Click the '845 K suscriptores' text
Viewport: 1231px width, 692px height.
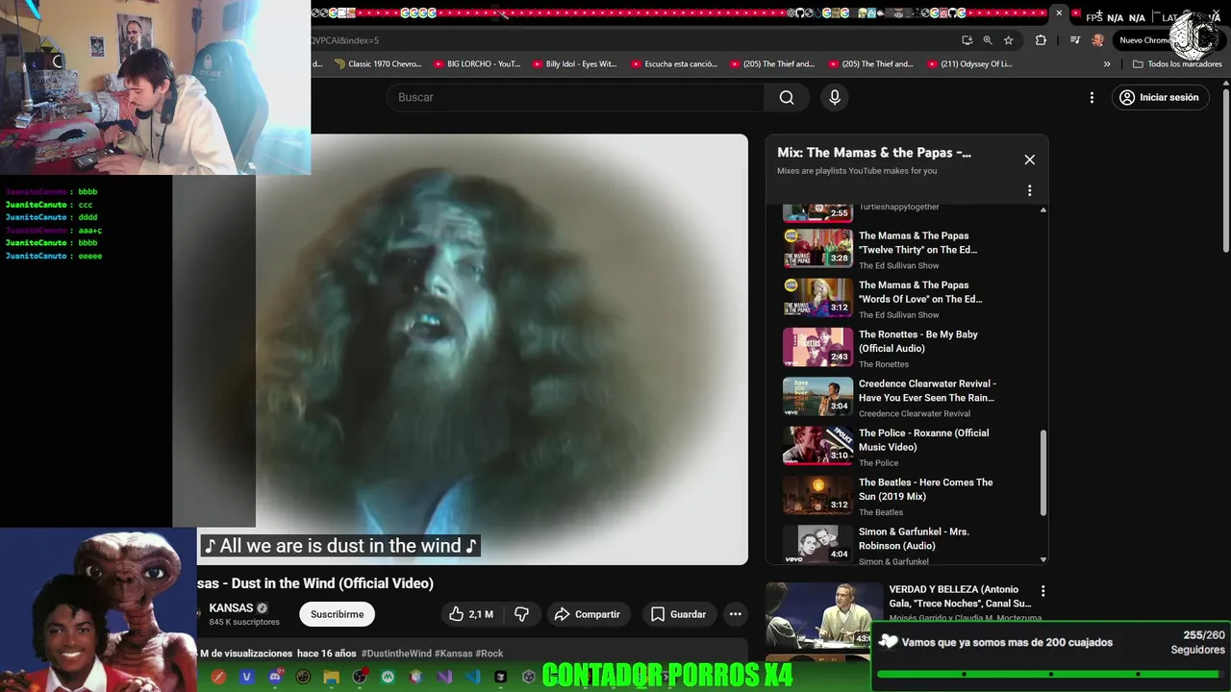point(244,622)
